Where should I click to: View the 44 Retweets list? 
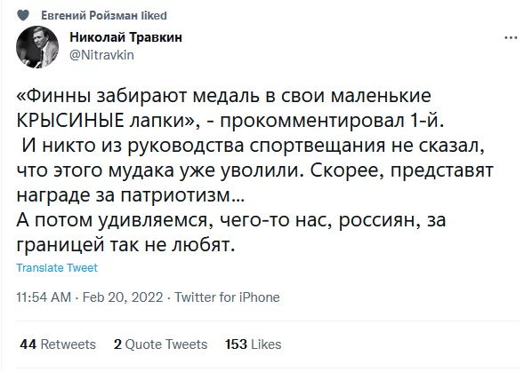click(58, 344)
